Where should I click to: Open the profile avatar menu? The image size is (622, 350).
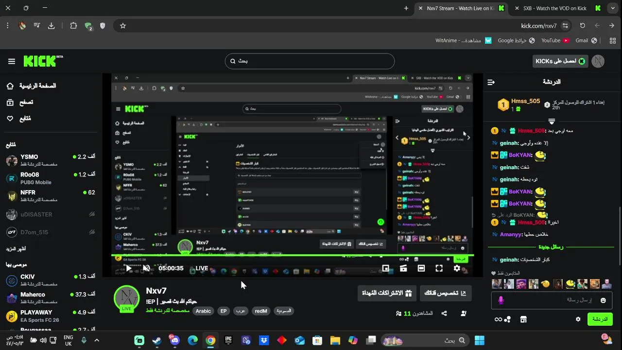click(598, 61)
